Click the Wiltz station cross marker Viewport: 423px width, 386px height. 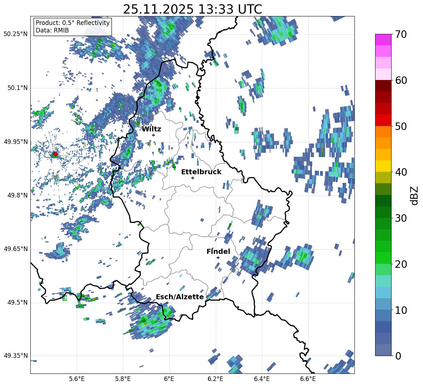click(x=154, y=135)
